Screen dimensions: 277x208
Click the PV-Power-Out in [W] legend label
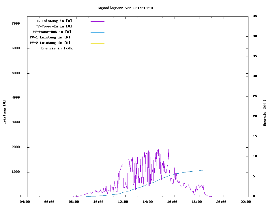[52, 32]
